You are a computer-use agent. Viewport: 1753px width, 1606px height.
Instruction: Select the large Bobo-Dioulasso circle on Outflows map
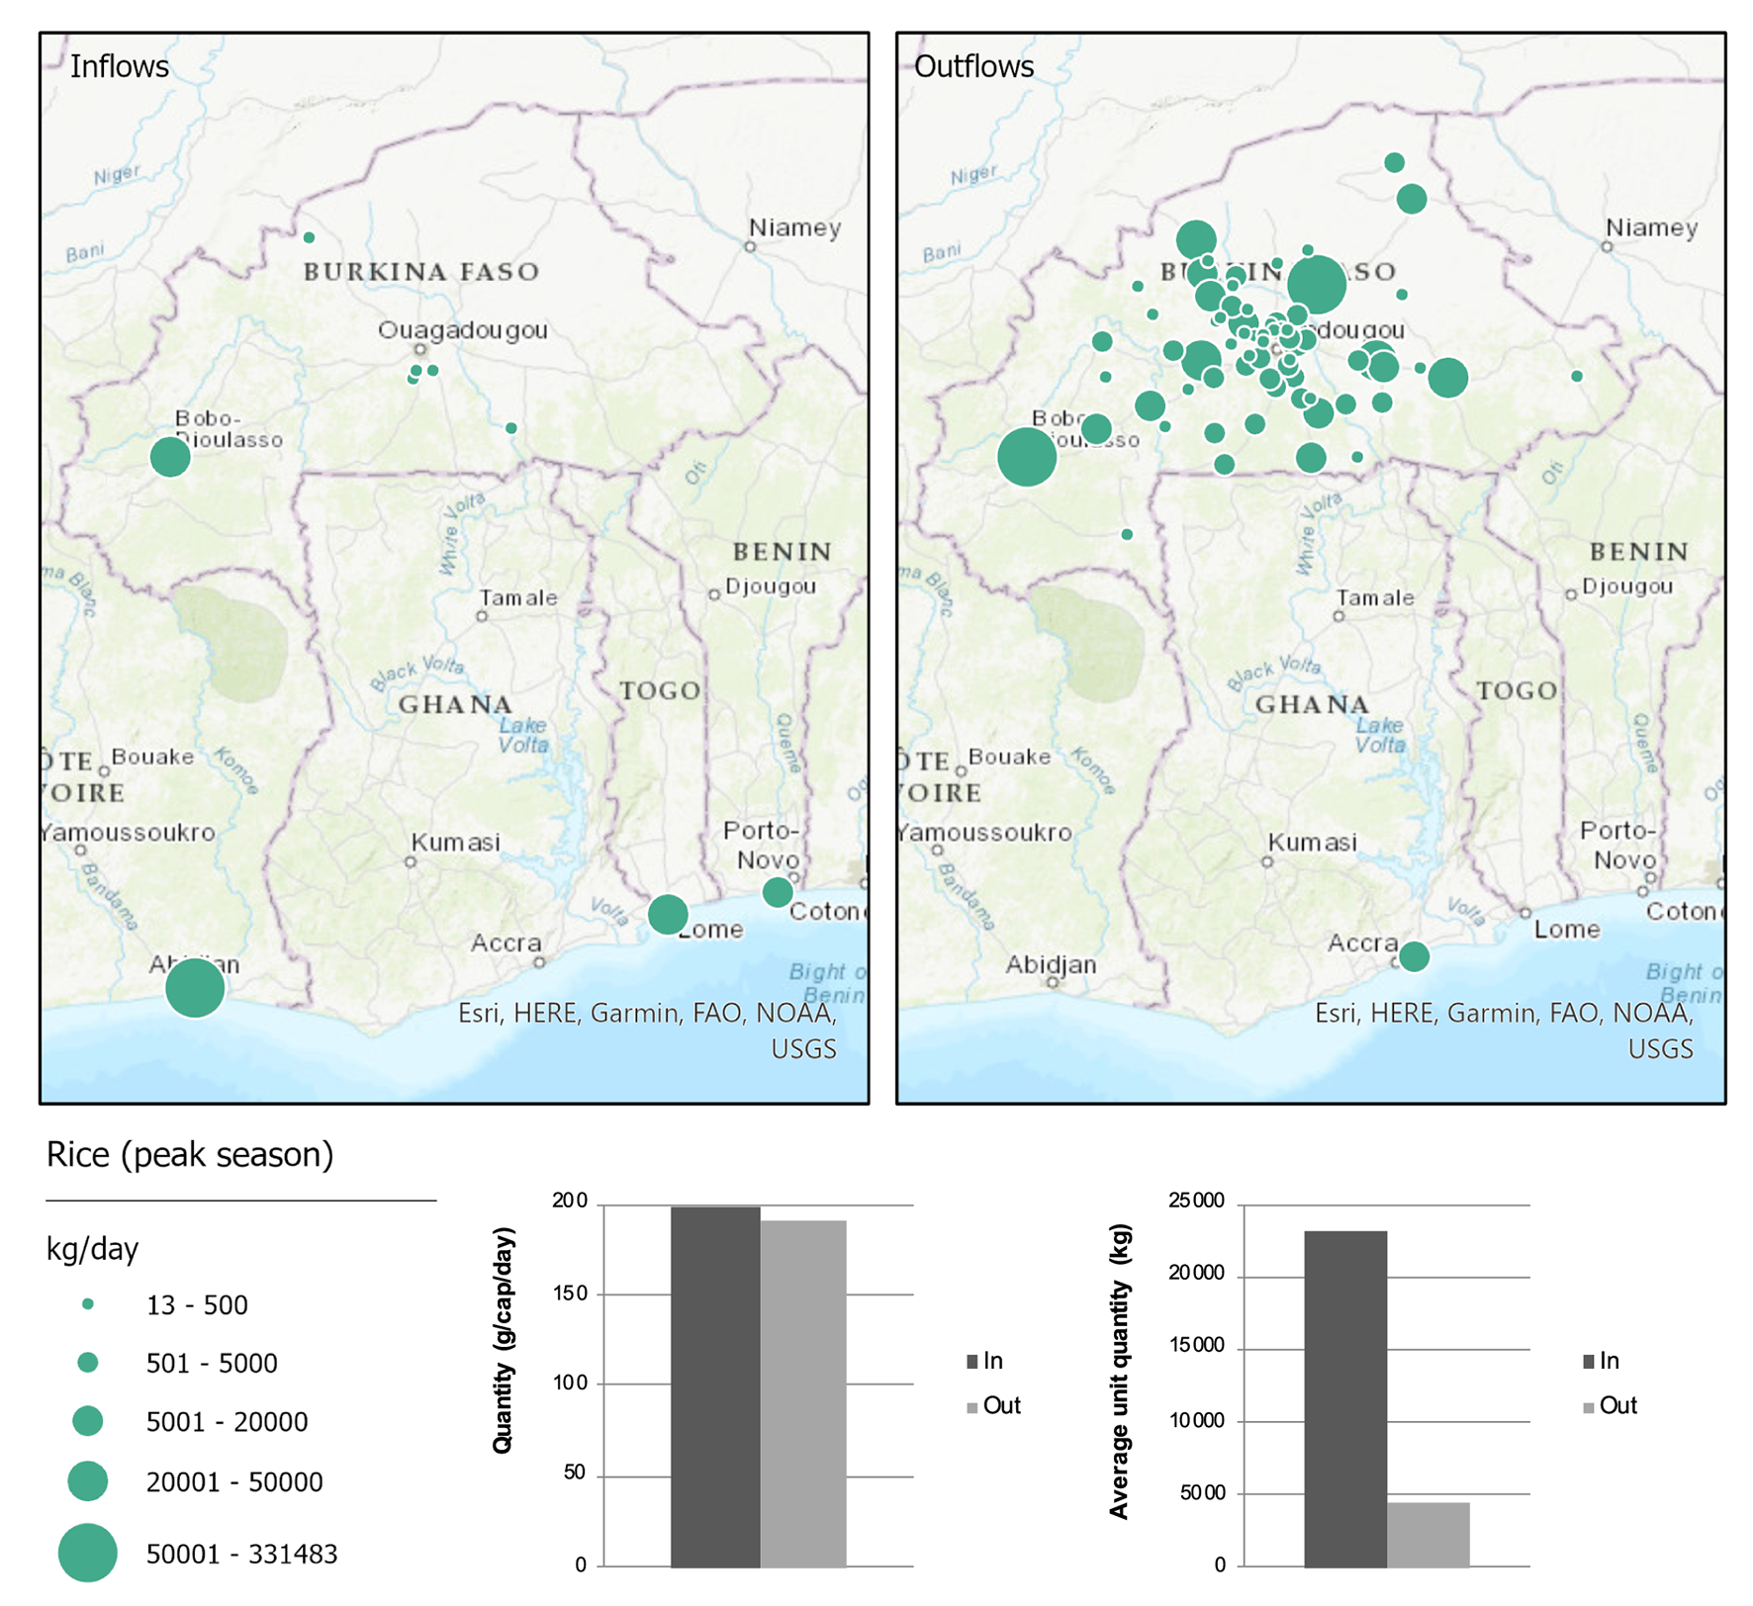(x=1027, y=457)
